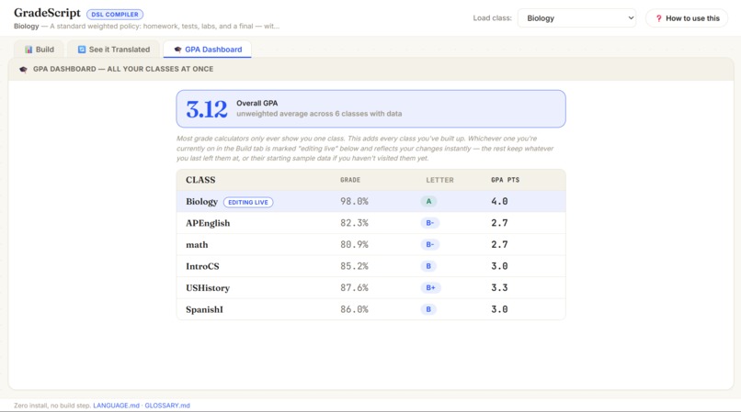Click the B- letter badge for math
Image resolution: width=741 pixels, height=412 pixels.
(x=430, y=244)
